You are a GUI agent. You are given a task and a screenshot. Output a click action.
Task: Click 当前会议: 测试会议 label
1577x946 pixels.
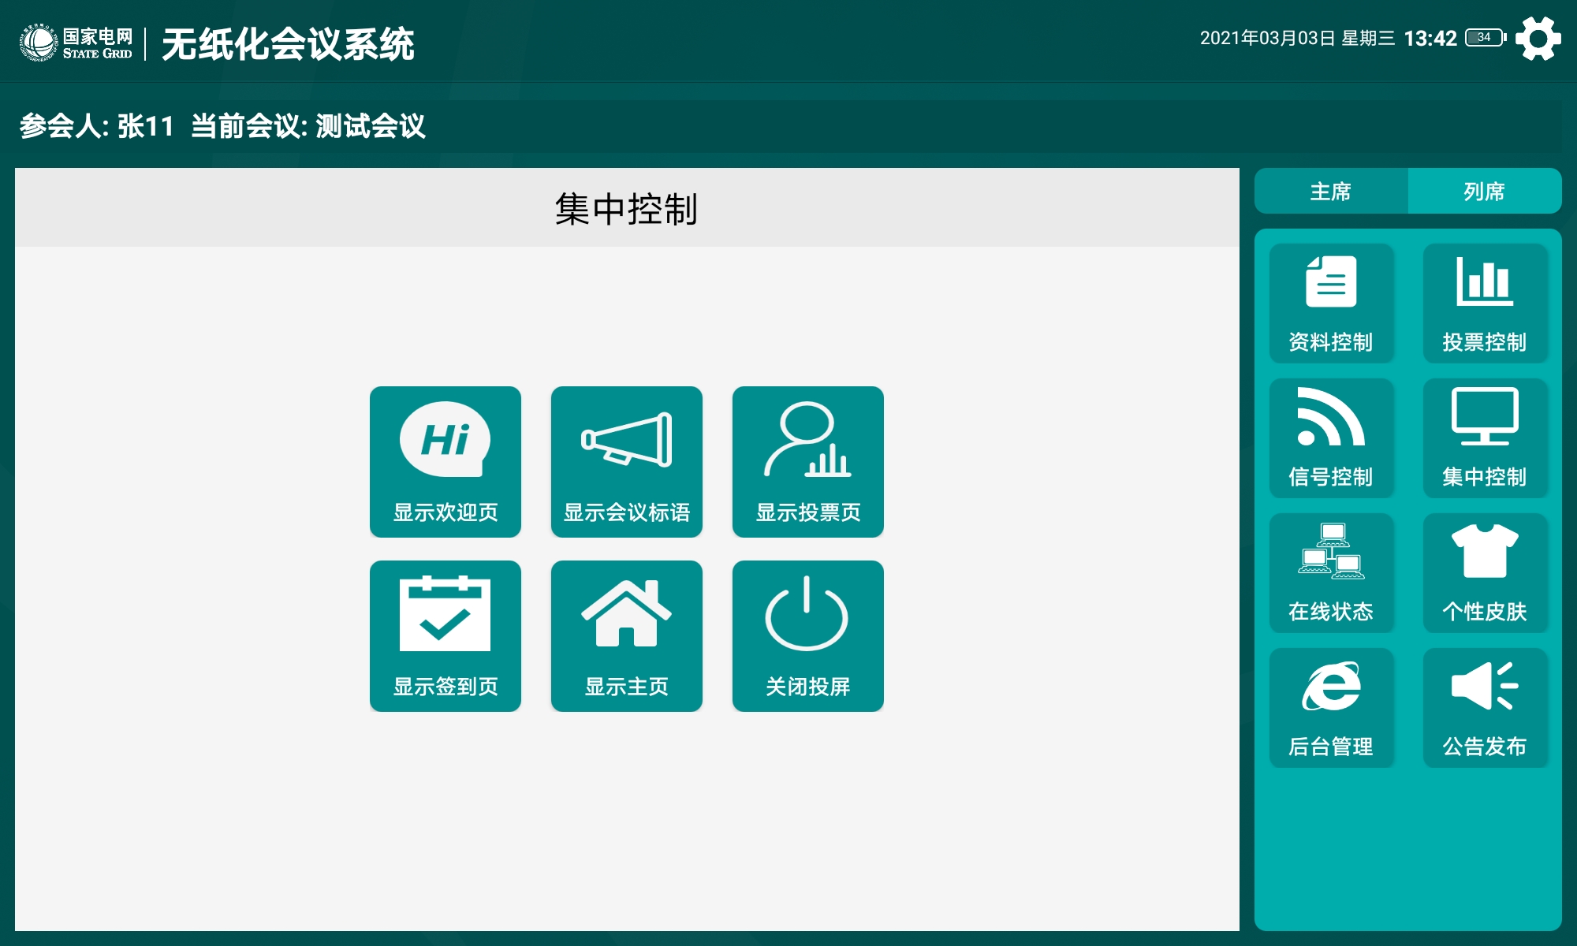tap(308, 126)
